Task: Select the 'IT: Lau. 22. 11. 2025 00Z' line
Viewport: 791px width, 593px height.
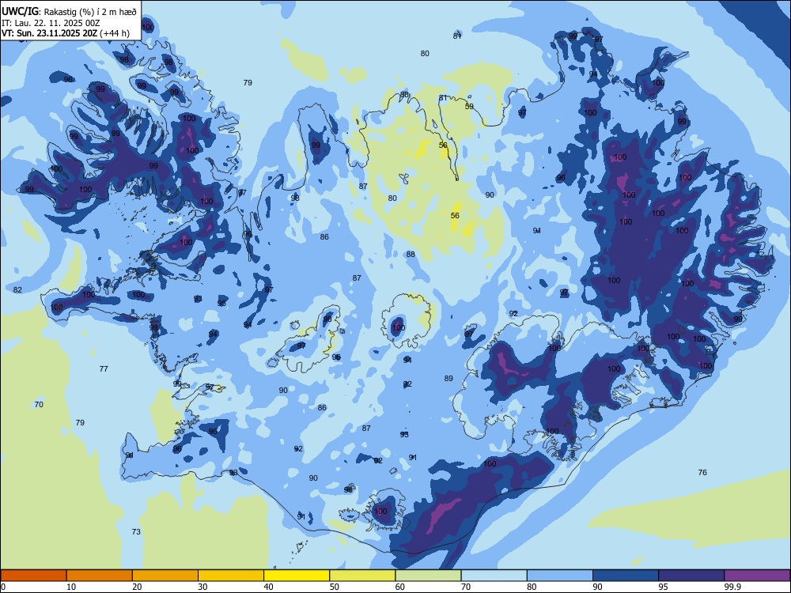Action: [x=51, y=23]
